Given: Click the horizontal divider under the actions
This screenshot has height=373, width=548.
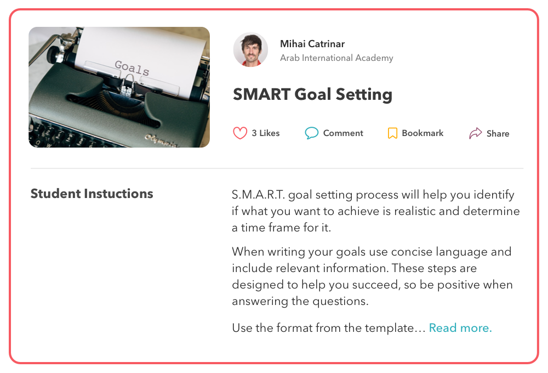Looking at the screenshot, I should tap(277, 168).
